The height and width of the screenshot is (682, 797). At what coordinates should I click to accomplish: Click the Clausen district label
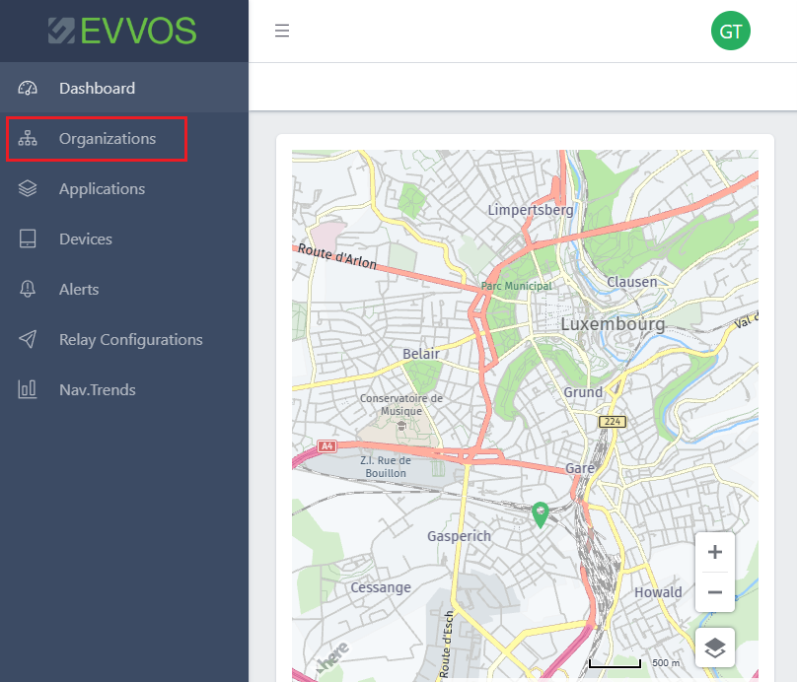click(632, 282)
